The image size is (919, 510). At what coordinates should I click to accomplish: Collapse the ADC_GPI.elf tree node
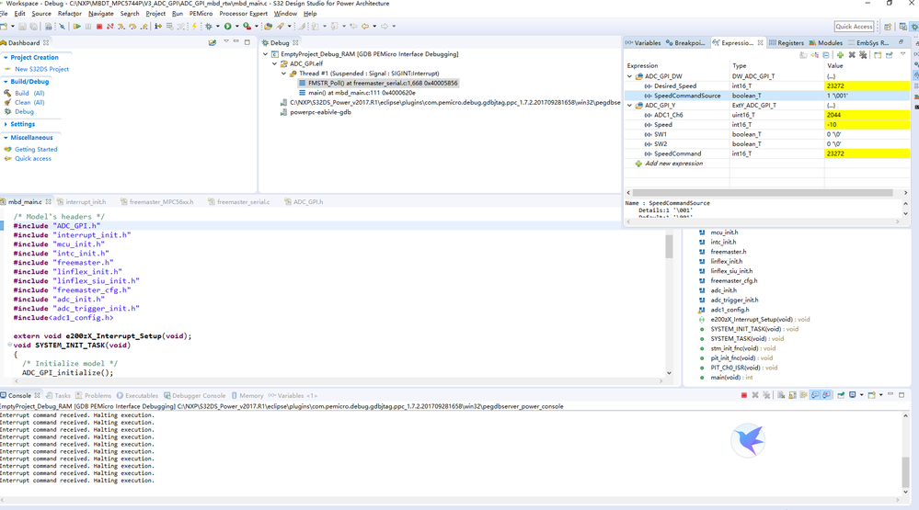coord(275,63)
